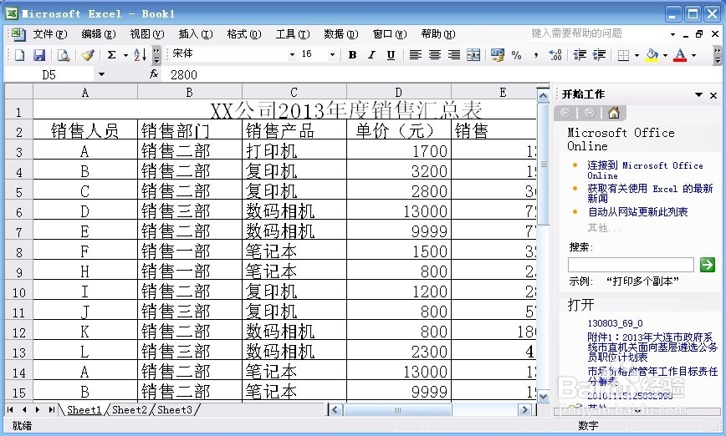Open the task pane menu arrow beside 开始工作
Screen dimensions: 726x436
point(698,94)
